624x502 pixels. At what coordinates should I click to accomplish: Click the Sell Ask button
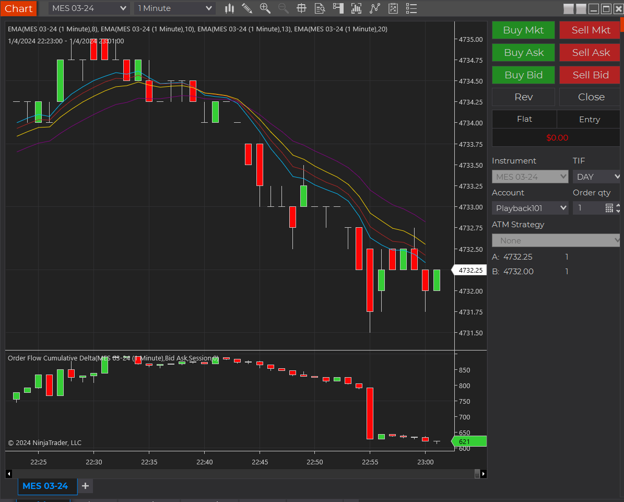[590, 53]
